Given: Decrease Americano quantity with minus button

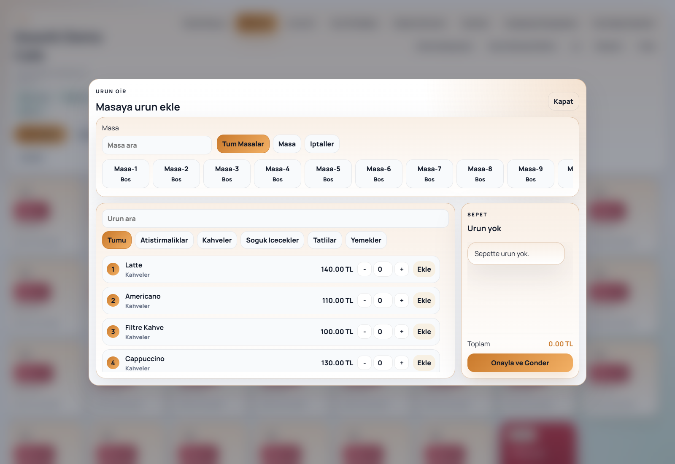Looking at the screenshot, I should point(364,300).
